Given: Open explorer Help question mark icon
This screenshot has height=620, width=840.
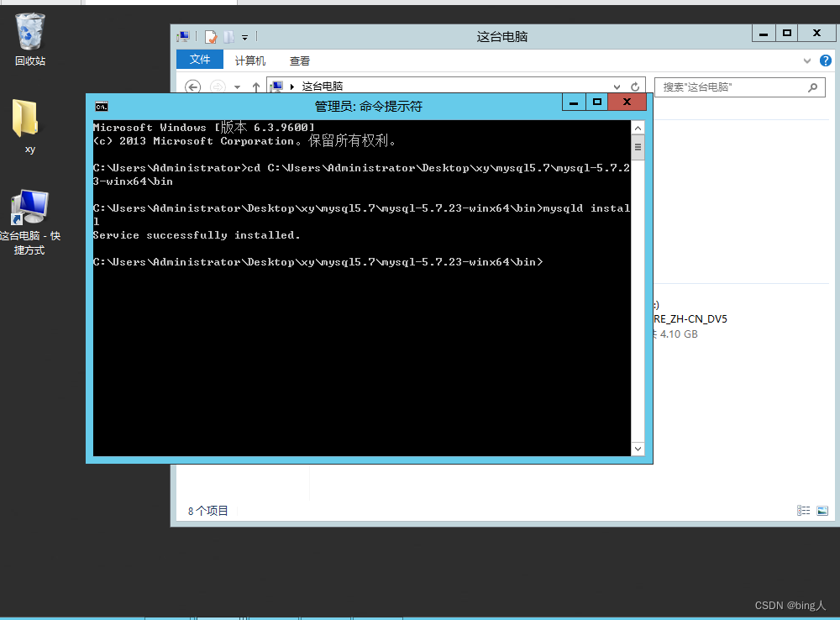Looking at the screenshot, I should tap(826, 60).
